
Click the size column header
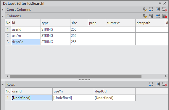[x=79, y=23]
